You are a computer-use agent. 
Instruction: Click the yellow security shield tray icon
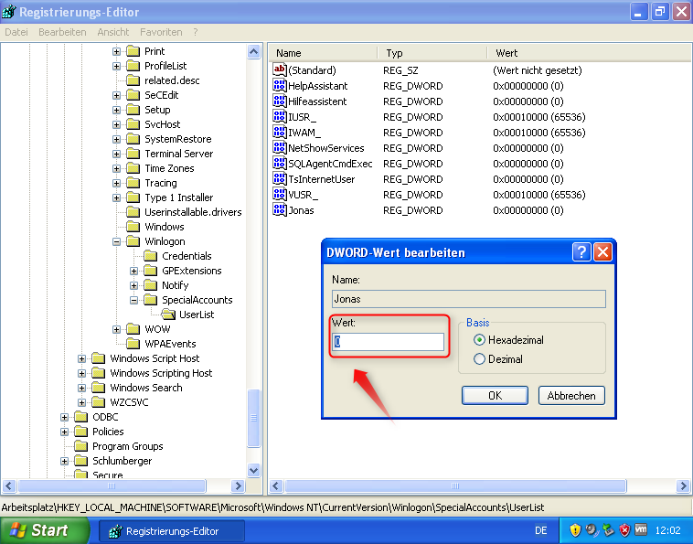575,530
